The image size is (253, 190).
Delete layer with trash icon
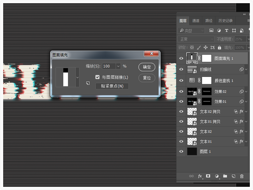pos(242,176)
